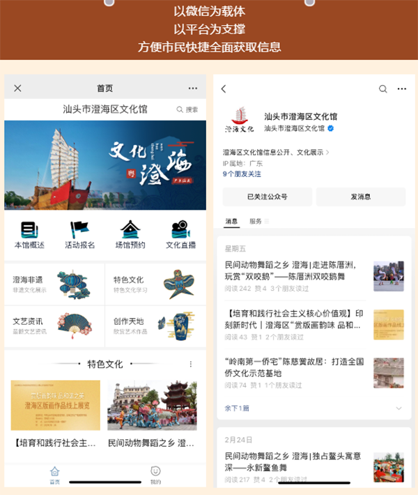Open the 文化澄海 ship banner
This screenshot has width=418, height=495.
(105, 165)
